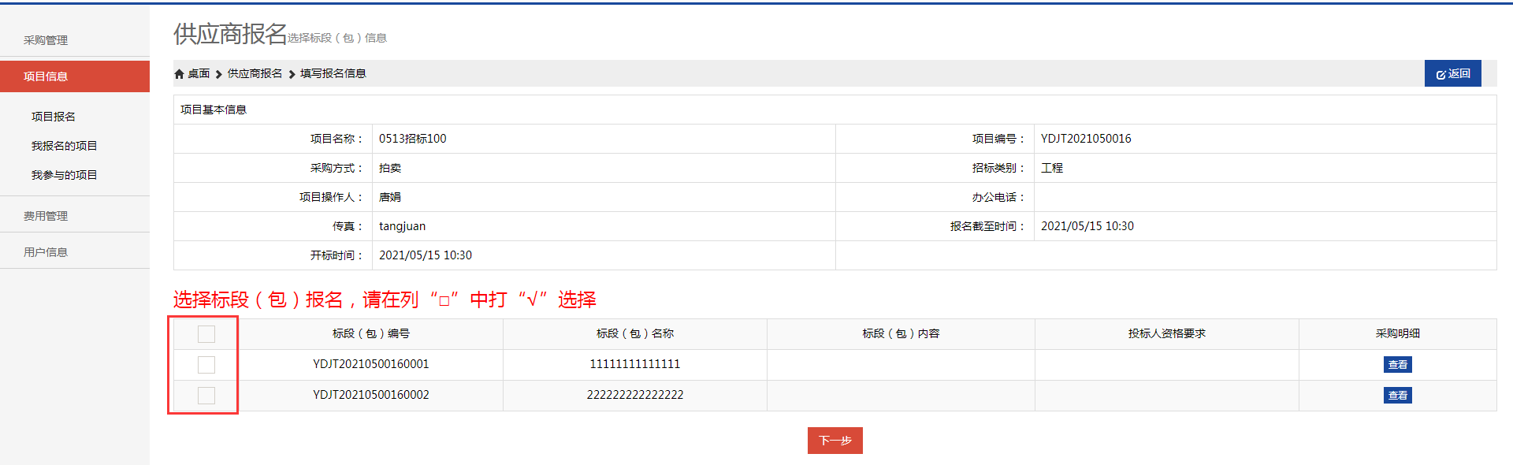Go to 我参与的项目 in the sidebar
Viewport: 1513px width, 465px height.
click(x=64, y=175)
